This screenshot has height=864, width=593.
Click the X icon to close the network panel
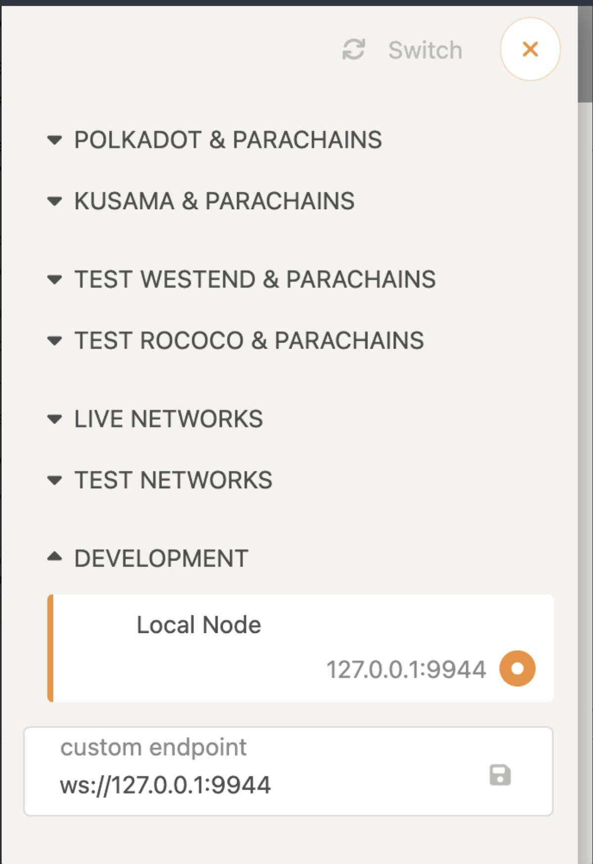(530, 49)
